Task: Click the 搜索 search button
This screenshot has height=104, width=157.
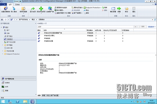Action: [x=142, y=27]
